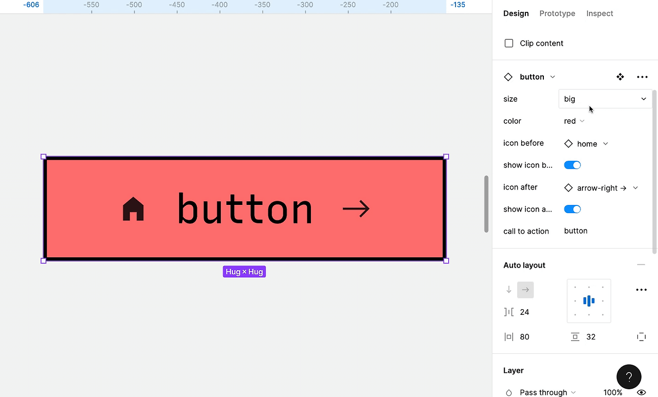
Task: Switch to the Prototype tab
Action: point(557,13)
